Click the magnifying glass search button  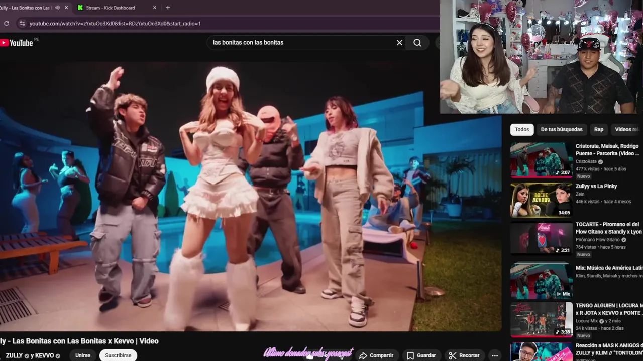point(417,43)
